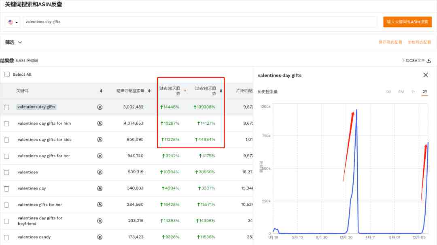This screenshot has height=245, width=437.
Task: Open Amazon icon in the valentines day row
Action: 100,188
